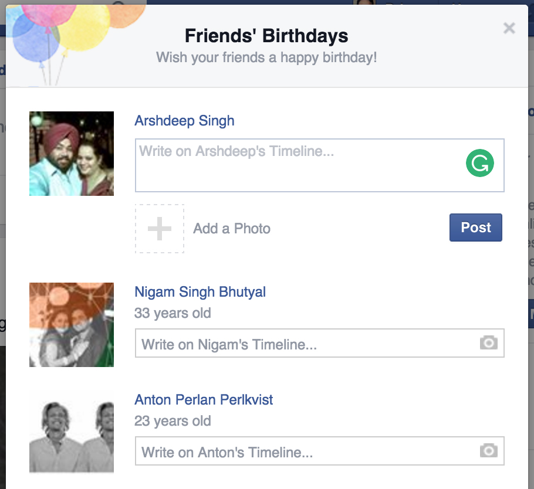Click Anton's "23 years old" text
This screenshot has height=489, width=534.
coord(173,421)
